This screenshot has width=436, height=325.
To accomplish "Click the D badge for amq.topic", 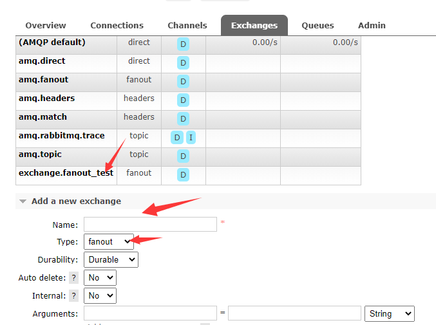I will pyautogui.click(x=184, y=156).
